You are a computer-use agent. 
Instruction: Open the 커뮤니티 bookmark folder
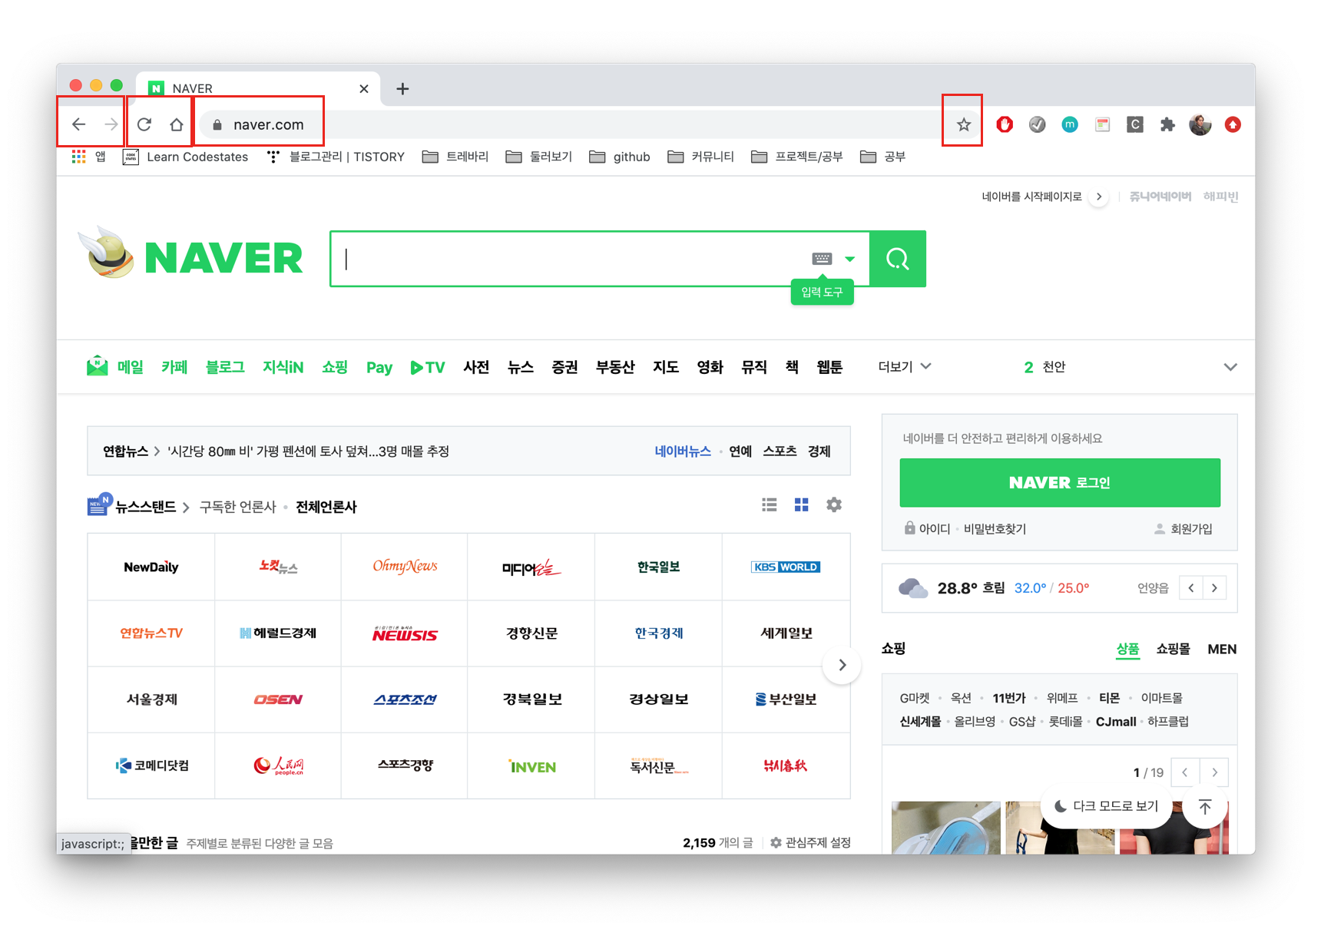point(701,157)
